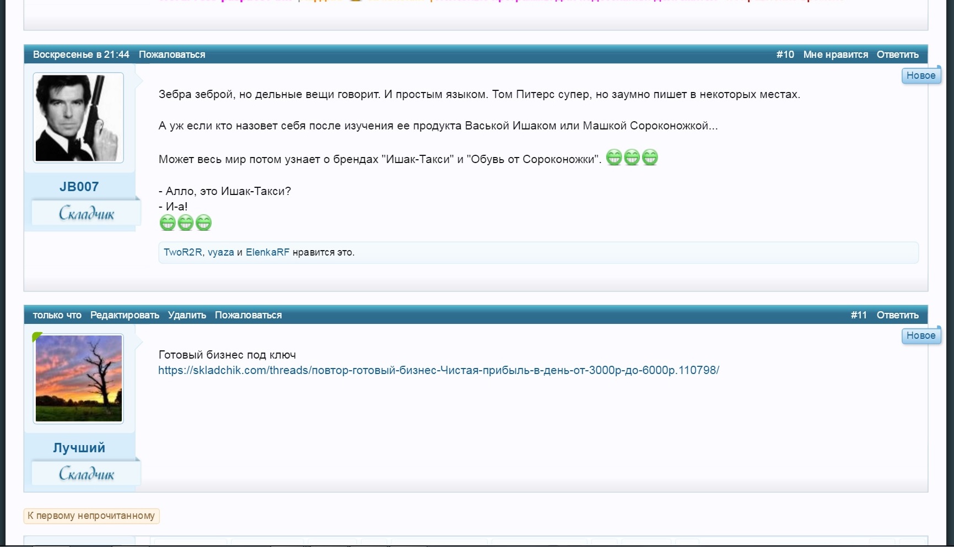Open the JB007 username profile

pos(79,187)
